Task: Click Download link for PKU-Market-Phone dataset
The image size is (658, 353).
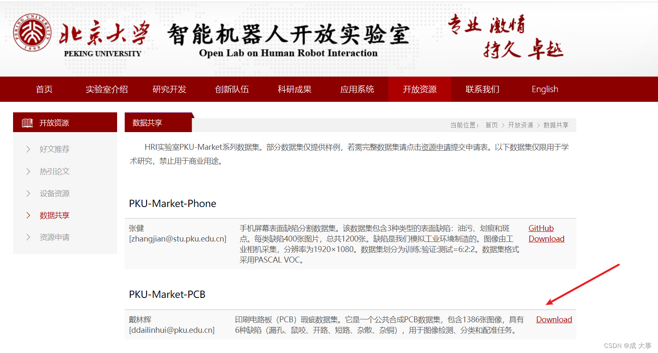Action: pyautogui.click(x=546, y=239)
